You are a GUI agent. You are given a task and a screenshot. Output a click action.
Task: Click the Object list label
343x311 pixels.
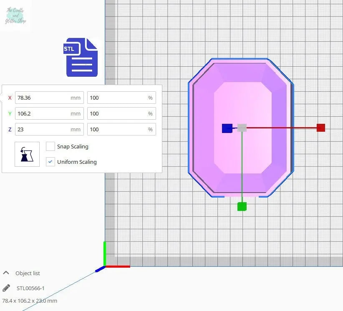click(28, 273)
